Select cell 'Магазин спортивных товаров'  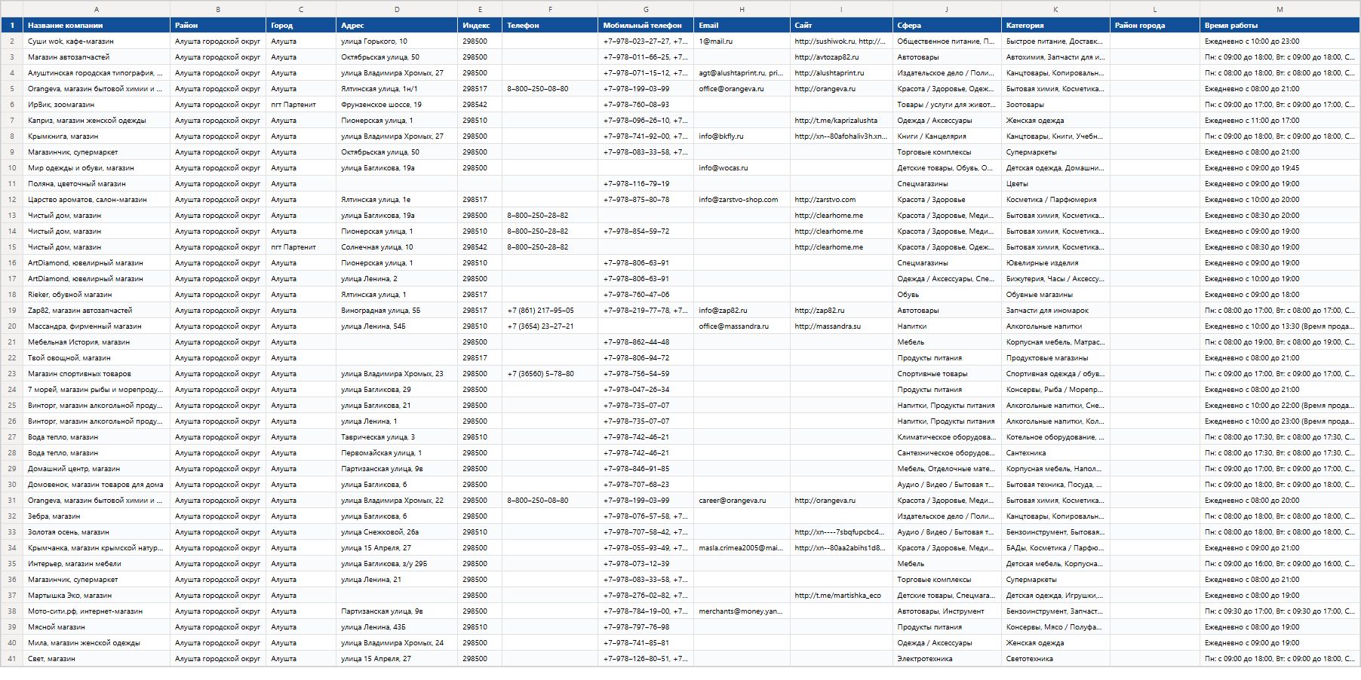(97, 374)
